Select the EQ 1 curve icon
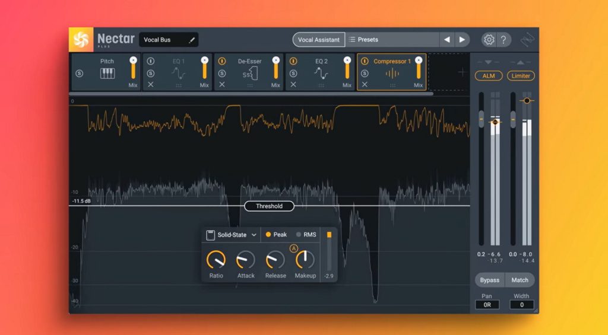Viewport: 608px width, 335px height. pyautogui.click(x=179, y=73)
